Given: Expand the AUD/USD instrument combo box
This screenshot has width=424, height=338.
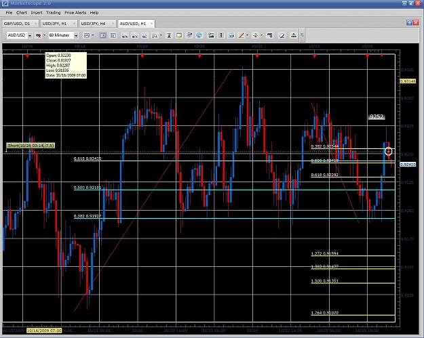Looking at the screenshot, I should click(30, 35).
